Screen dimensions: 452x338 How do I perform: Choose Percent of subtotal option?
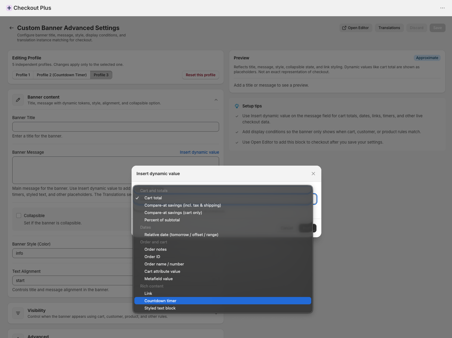pyautogui.click(x=223, y=220)
